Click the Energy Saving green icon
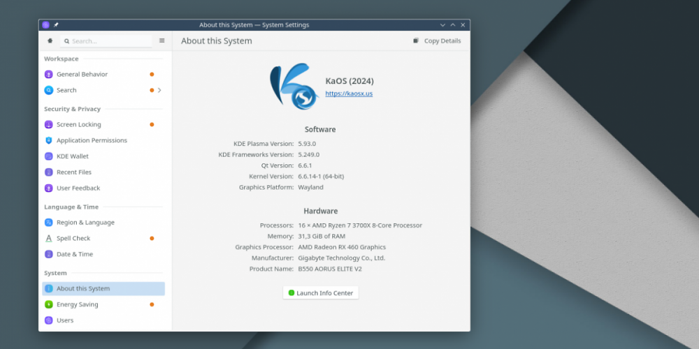This screenshot has width=699, height=349. point(49,304)
